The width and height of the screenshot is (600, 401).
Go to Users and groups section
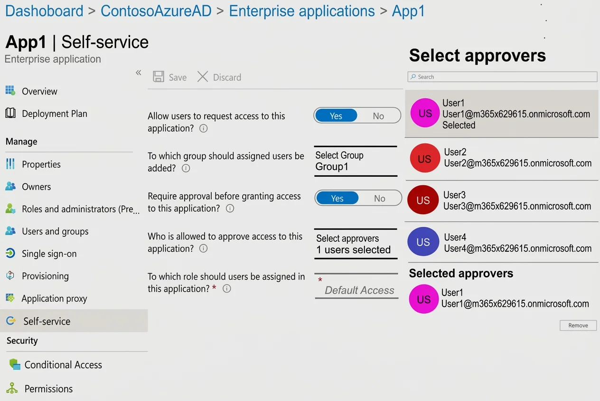click(55, 231)
